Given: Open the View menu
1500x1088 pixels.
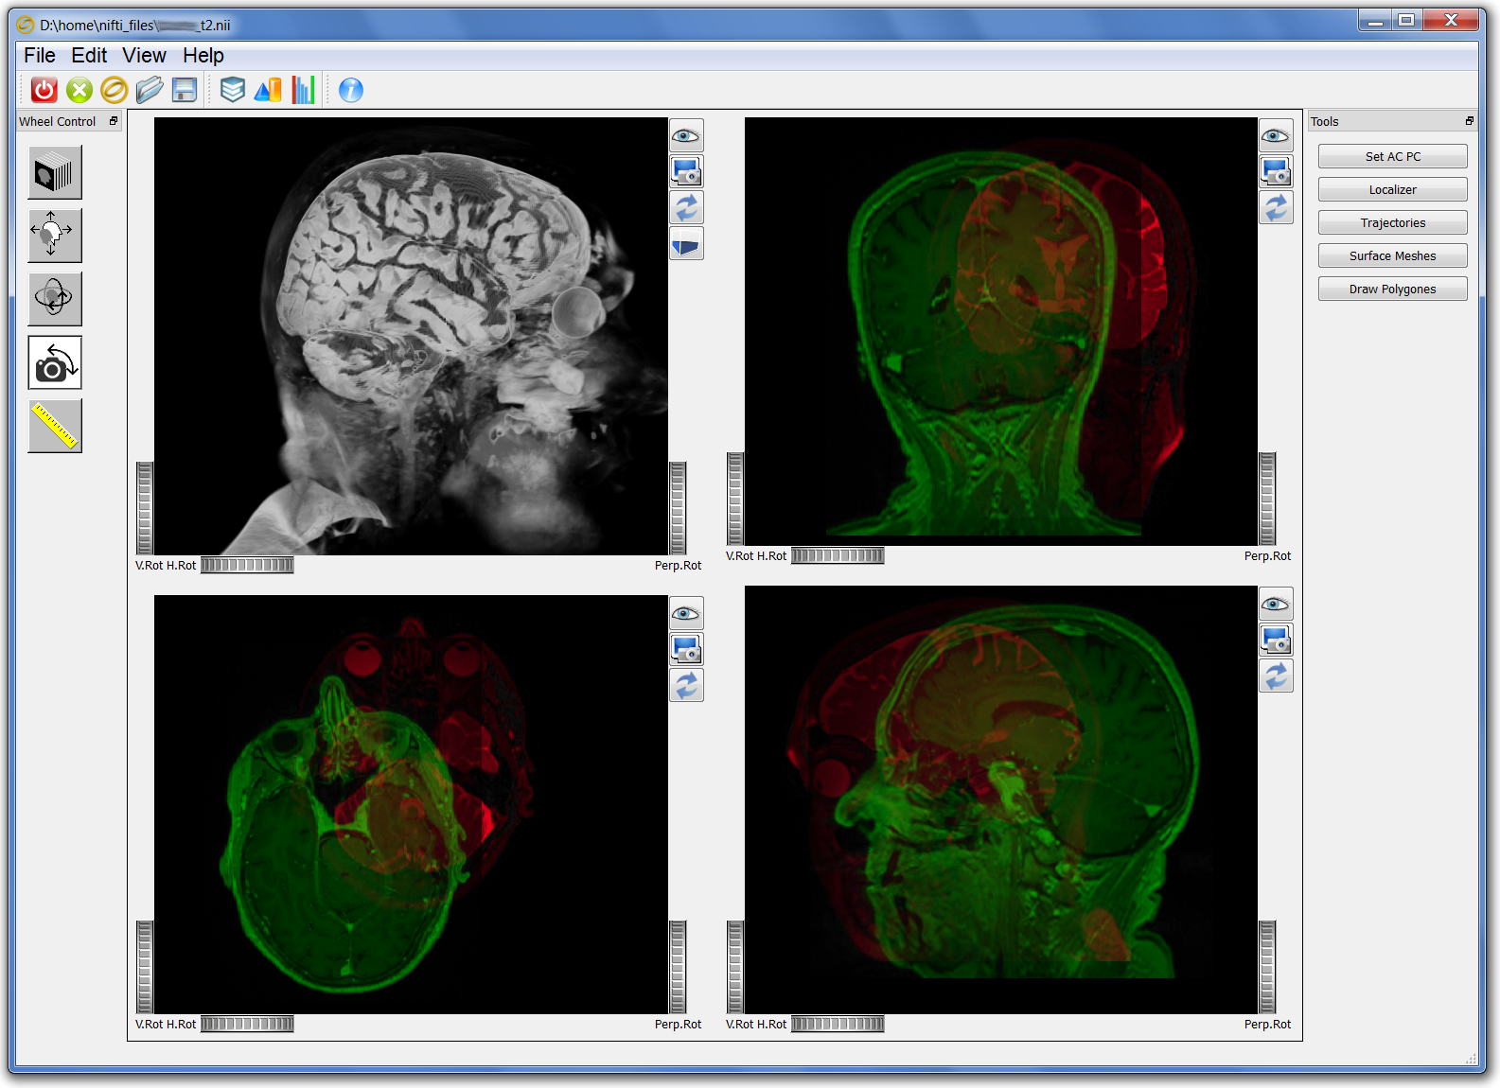Looking at the screenshot, I should coord(144,56).
